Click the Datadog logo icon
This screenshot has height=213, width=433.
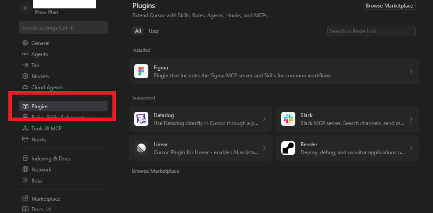point(141,119)
